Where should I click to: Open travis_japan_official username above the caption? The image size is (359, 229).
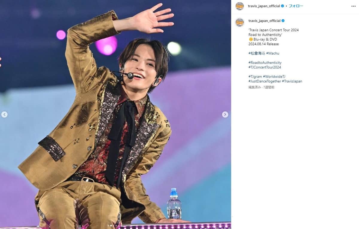264,21
